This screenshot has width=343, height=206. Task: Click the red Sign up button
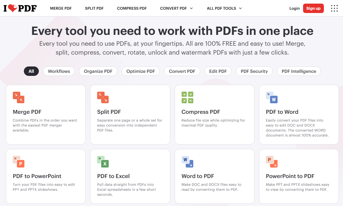click(x=313, y=8)
